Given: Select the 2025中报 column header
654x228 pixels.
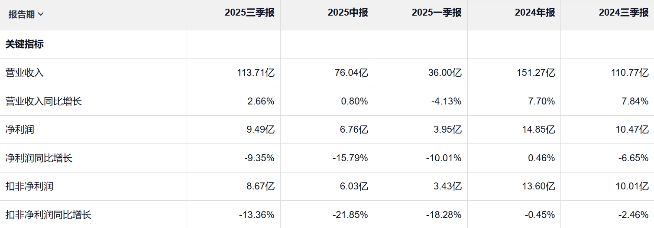Looking at the screenshot, I should pos(348,13).
